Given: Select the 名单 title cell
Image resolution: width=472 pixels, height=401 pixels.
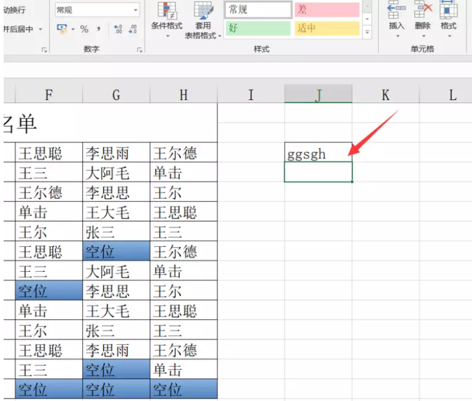Looking at the screenshot, I should [x=110, y=123].
